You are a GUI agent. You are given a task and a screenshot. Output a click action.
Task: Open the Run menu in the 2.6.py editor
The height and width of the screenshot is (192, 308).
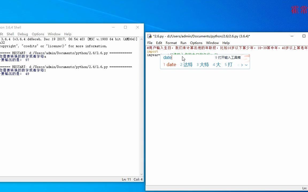click(x=183, y=43)
